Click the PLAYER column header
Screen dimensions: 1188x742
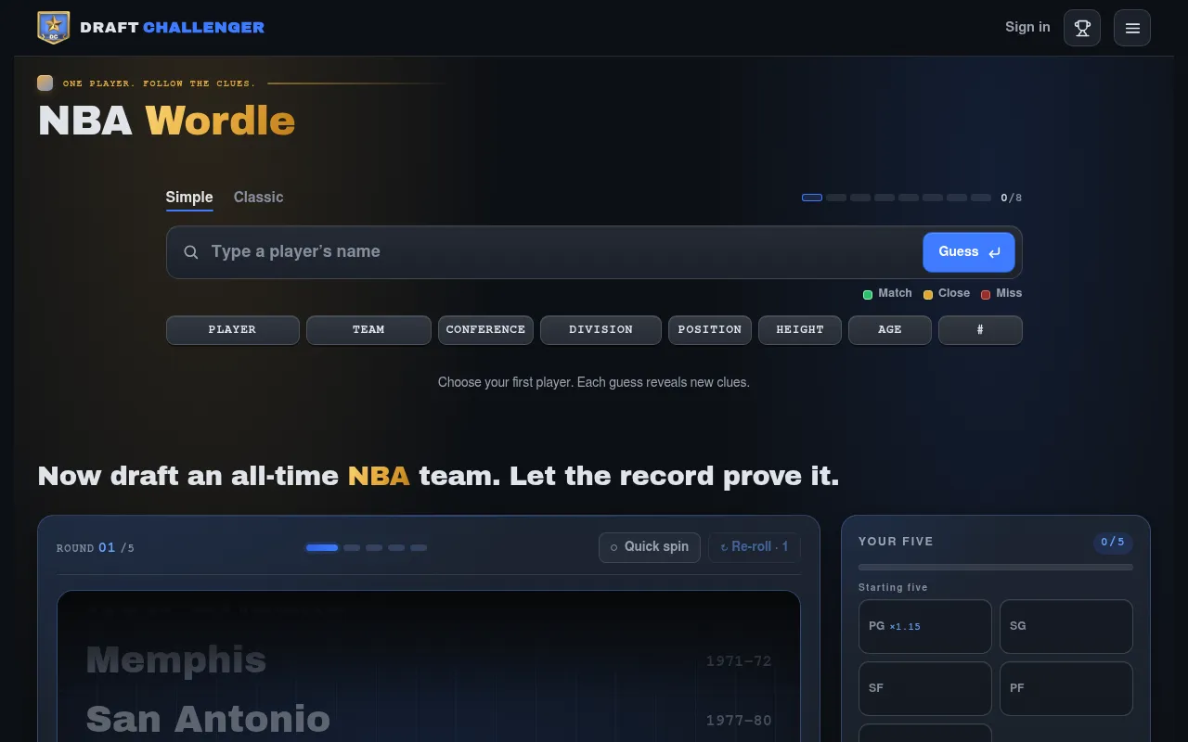coord(233,330)
